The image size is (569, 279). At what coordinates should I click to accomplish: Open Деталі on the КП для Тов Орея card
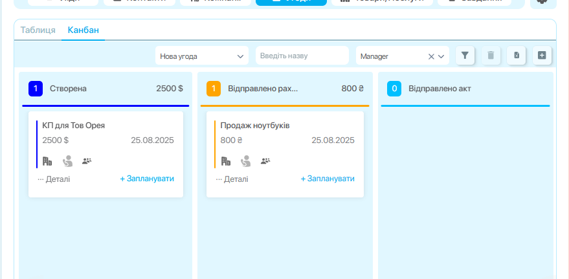54,179
